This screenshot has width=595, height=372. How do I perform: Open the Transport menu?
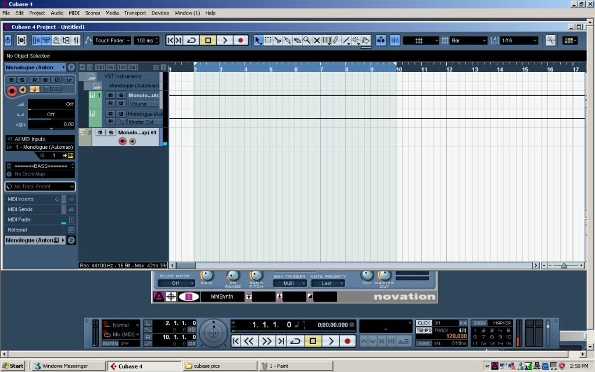135,13
